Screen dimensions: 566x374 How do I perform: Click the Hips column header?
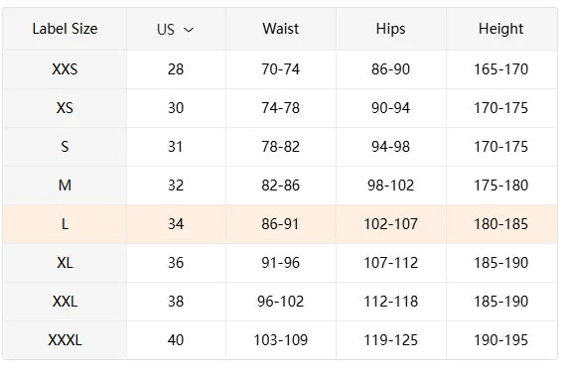(390, 29)
